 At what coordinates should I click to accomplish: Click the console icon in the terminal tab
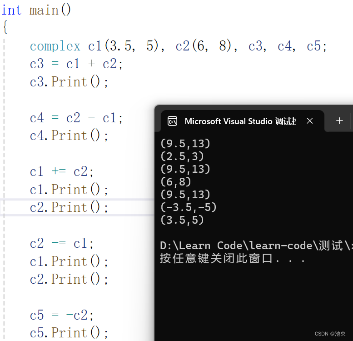(173, 121)
